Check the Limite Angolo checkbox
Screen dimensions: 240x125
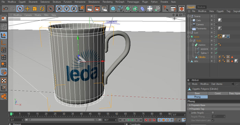213,113
